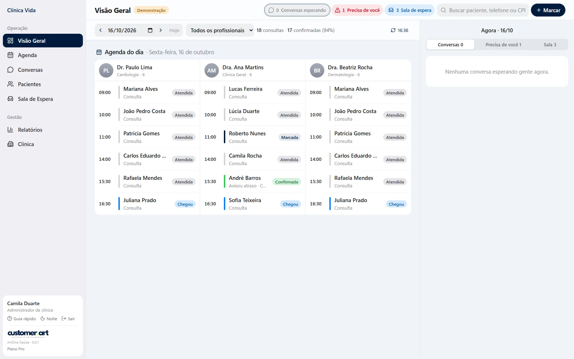Click the Demonstração badge
Viewport: 574px width, 359px height.
(151, 10)
